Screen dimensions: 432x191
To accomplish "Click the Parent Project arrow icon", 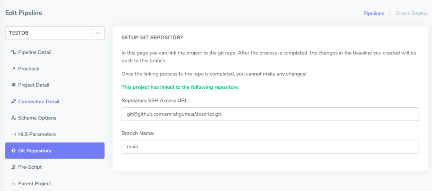I will [x=13, y=184].
